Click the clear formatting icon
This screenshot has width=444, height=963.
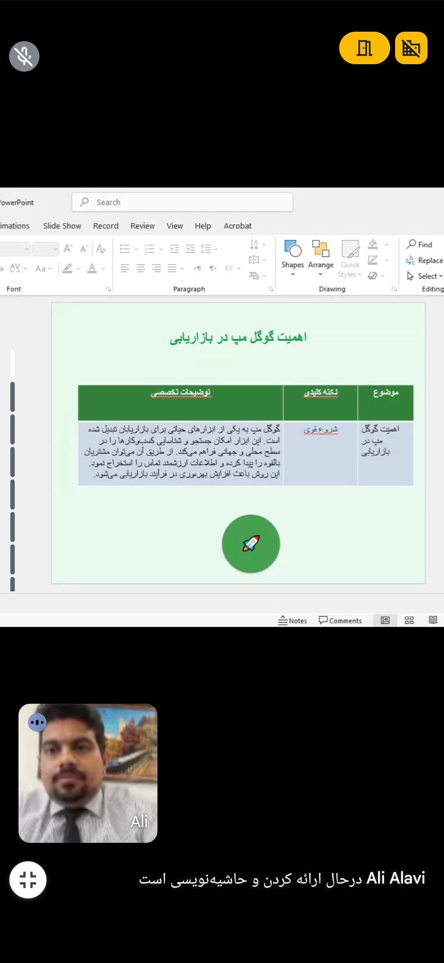[x=101, y=249]
